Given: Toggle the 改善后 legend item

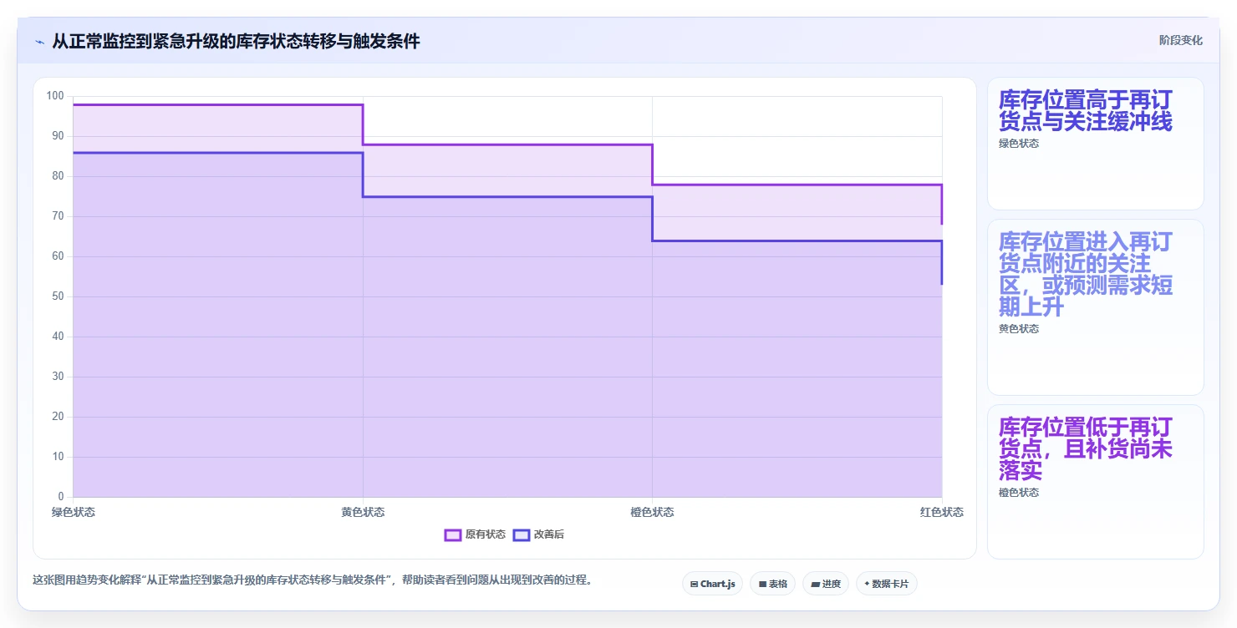Looking at the screenshot, I should [x=538, y=534].
